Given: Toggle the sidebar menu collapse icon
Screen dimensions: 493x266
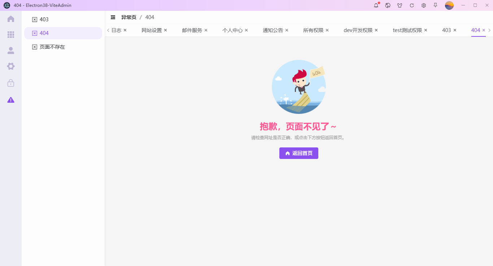Looking at the screenshot, I should point(113,17).
